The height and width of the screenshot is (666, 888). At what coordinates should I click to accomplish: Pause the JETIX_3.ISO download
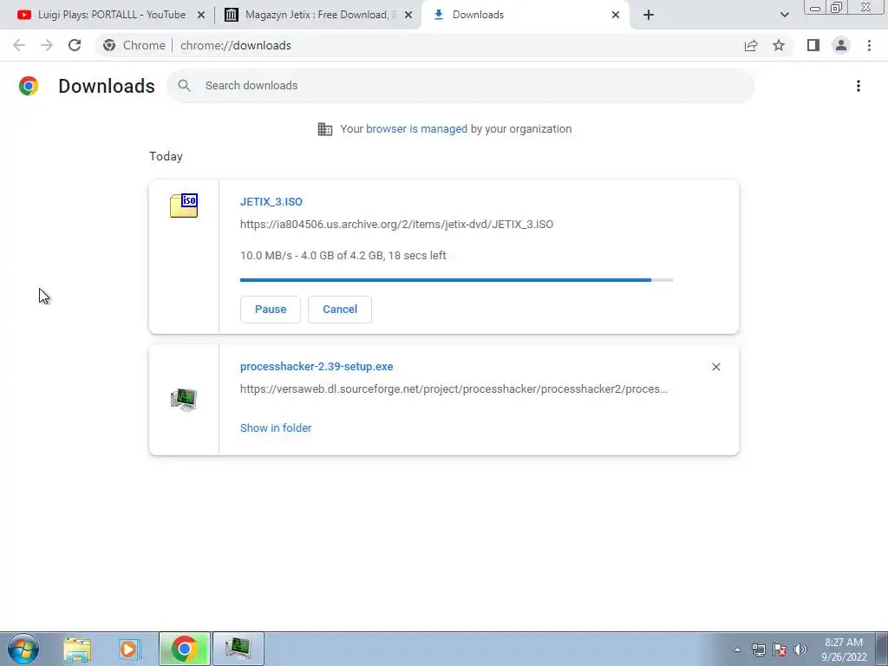coord(271,310)
